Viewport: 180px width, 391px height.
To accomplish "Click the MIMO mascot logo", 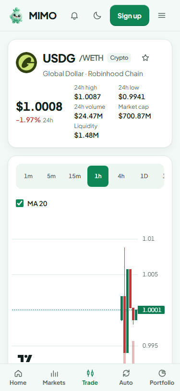I will [16, 15].
